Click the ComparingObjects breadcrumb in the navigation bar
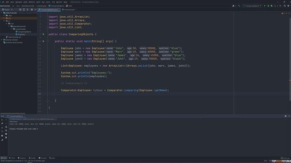291x163 pixels. 56,6
